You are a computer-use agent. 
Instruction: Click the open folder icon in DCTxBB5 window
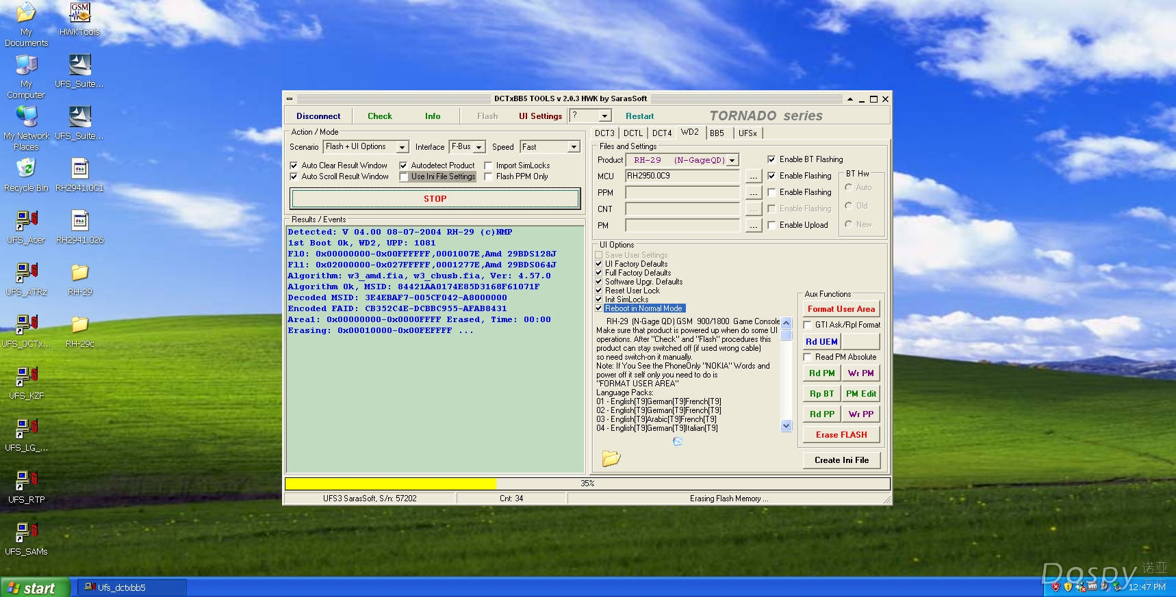[611, 458]
